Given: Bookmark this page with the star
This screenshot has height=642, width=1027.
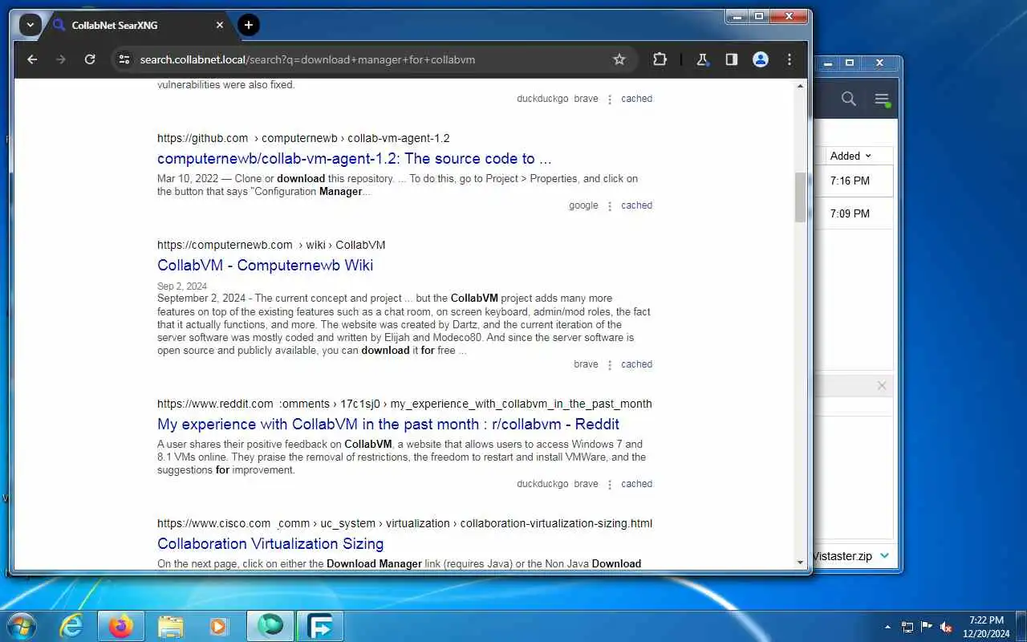Looking at the screenshot, I should pyautogui.click(x=619, y=59).
